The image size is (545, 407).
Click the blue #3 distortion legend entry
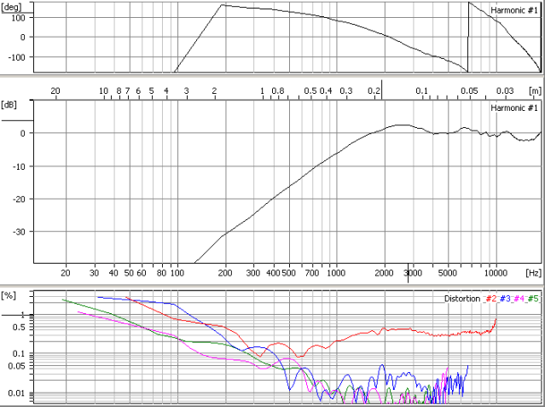point(506,299)
